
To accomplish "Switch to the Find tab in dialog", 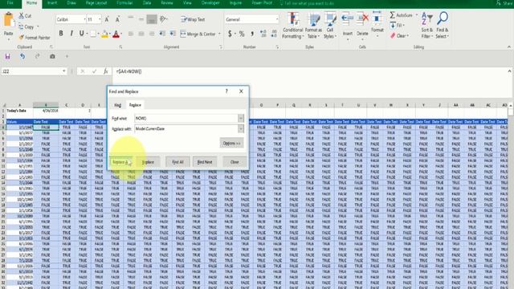I will [x=118, y=105].
